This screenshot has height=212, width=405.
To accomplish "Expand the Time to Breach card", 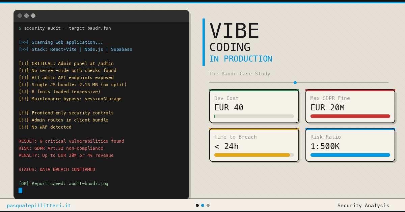I will [x=254, y=145].
